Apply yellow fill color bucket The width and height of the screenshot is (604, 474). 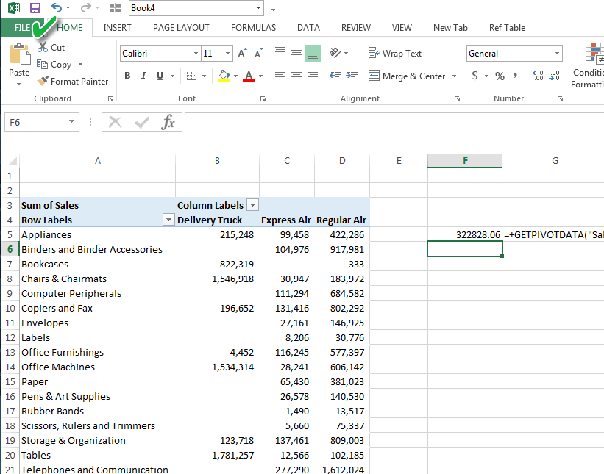[x=224, y=76]
